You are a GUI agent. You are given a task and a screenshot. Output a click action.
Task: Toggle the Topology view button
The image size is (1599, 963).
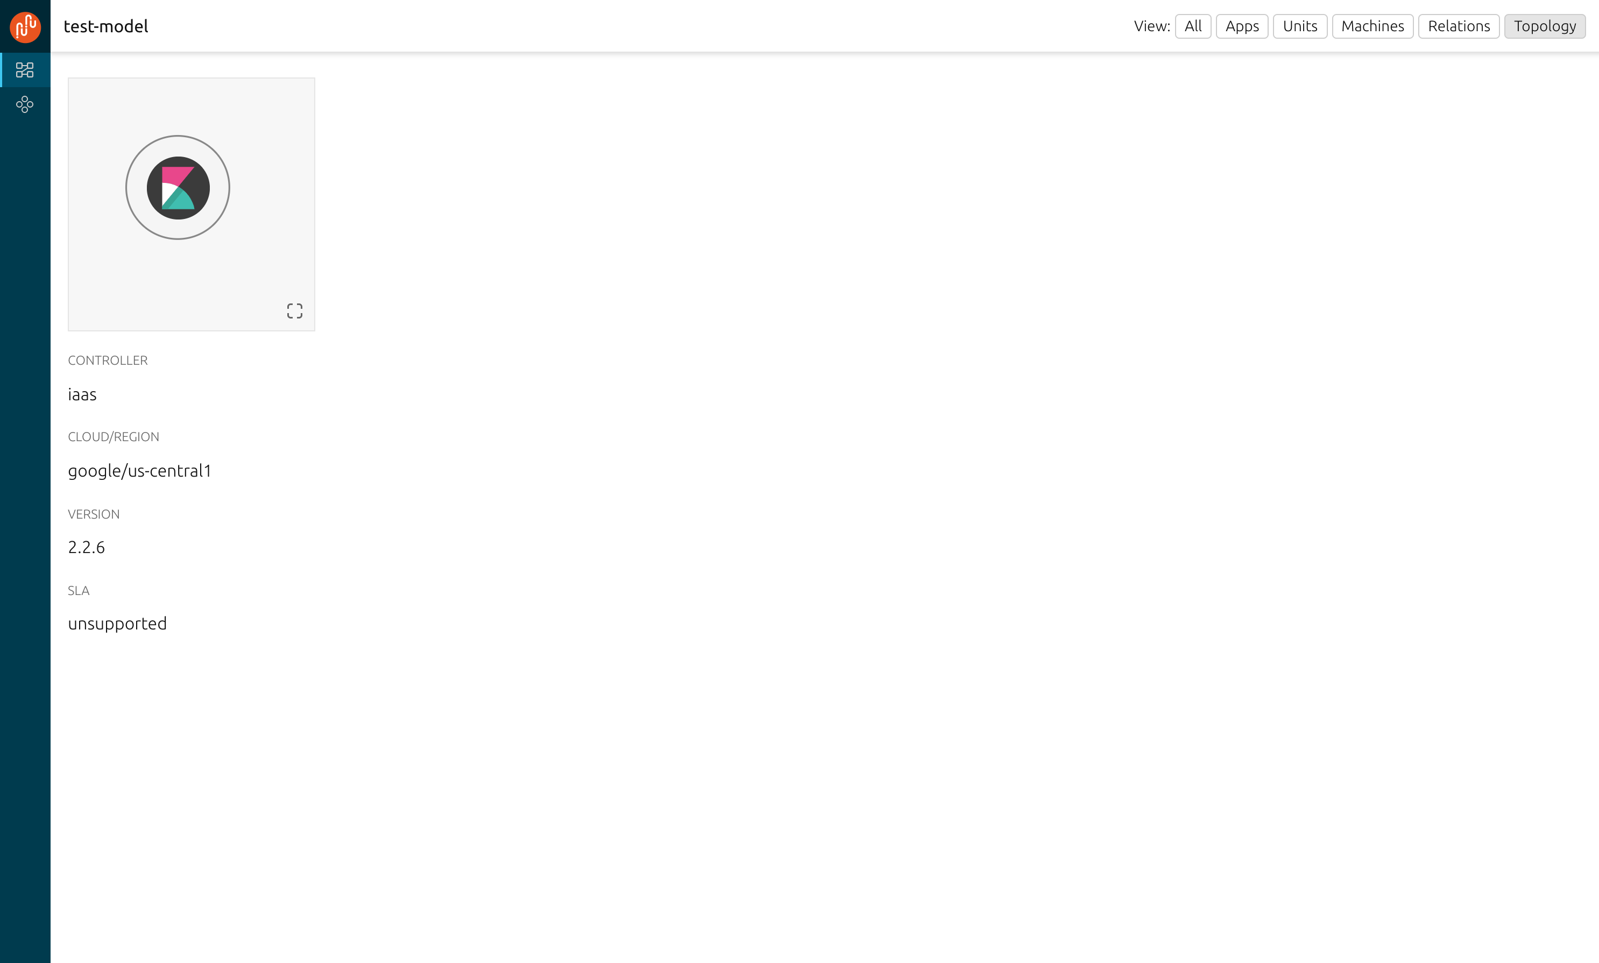1544,26
